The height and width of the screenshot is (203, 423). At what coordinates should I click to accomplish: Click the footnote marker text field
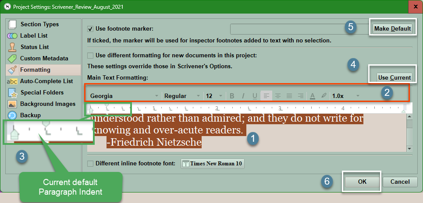[x=300, y=29]
